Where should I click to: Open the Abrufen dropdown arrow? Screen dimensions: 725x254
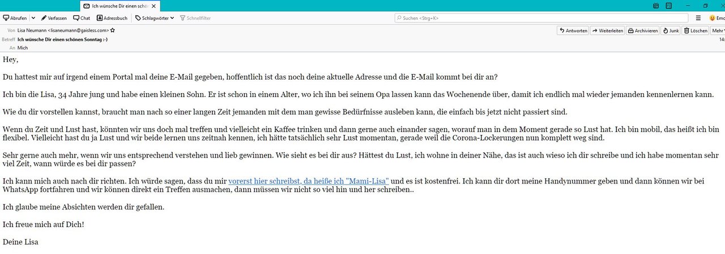point(33,18)
